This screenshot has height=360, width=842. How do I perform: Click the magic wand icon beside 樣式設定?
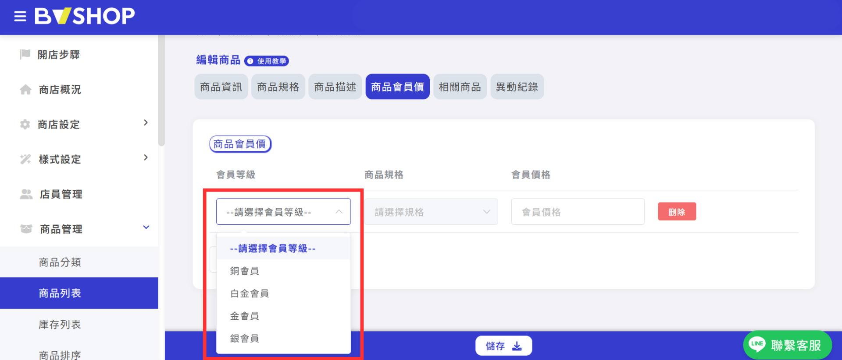(x=25, y=159)
